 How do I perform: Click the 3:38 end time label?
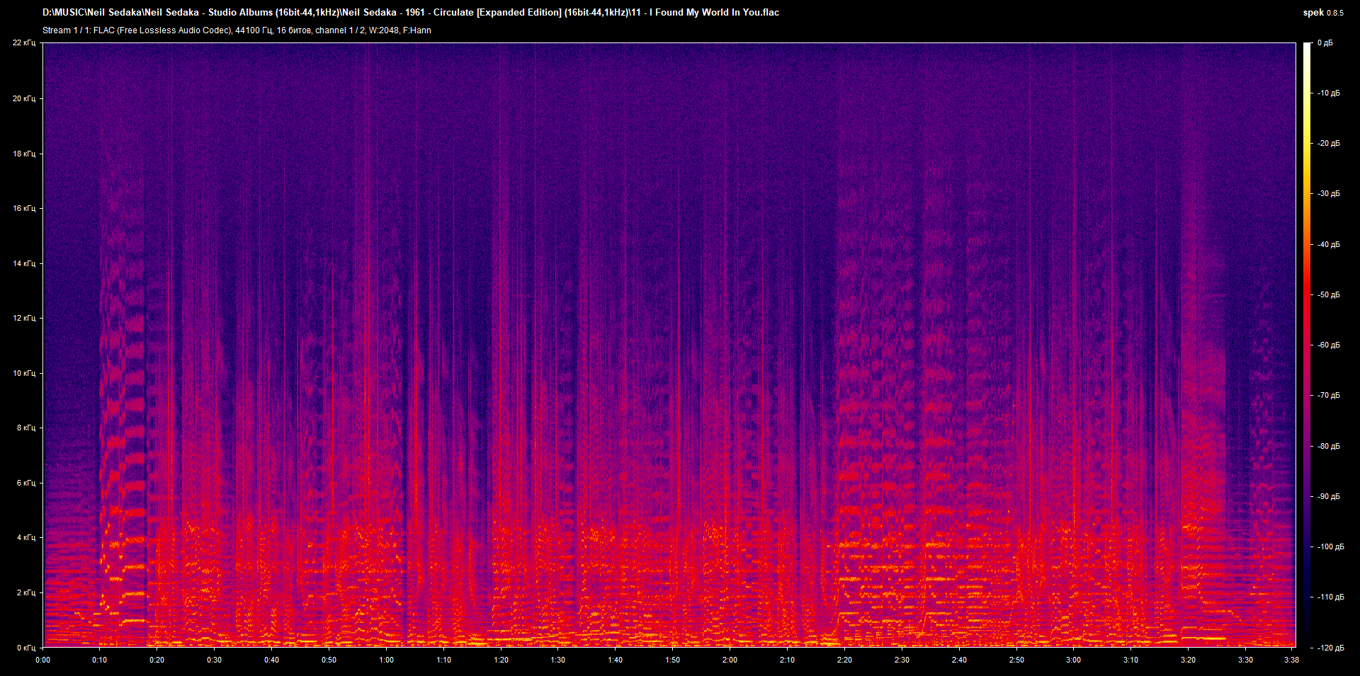[x=1291, y=660]
